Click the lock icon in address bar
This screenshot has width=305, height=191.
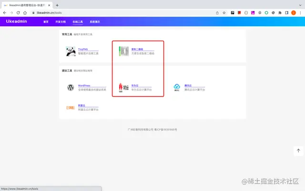[33, 13]
